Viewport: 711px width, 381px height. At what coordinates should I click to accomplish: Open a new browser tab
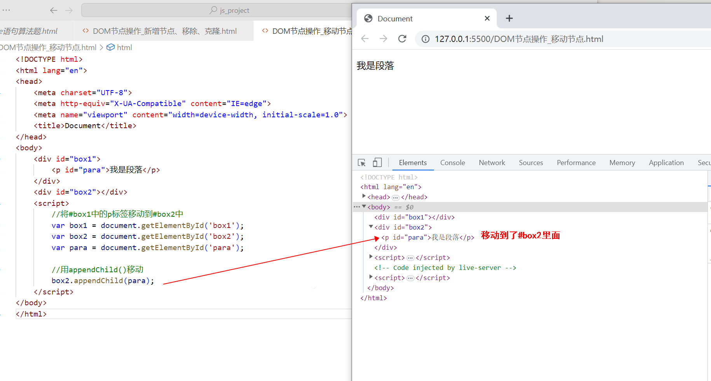click(509, 18)
